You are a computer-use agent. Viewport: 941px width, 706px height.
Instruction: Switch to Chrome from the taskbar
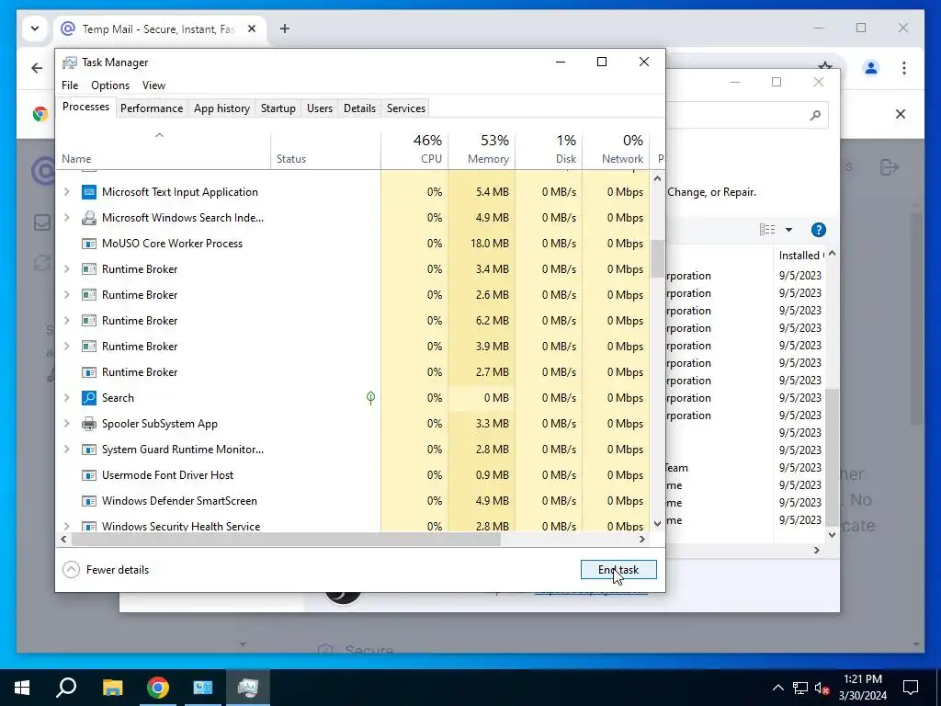158,688
